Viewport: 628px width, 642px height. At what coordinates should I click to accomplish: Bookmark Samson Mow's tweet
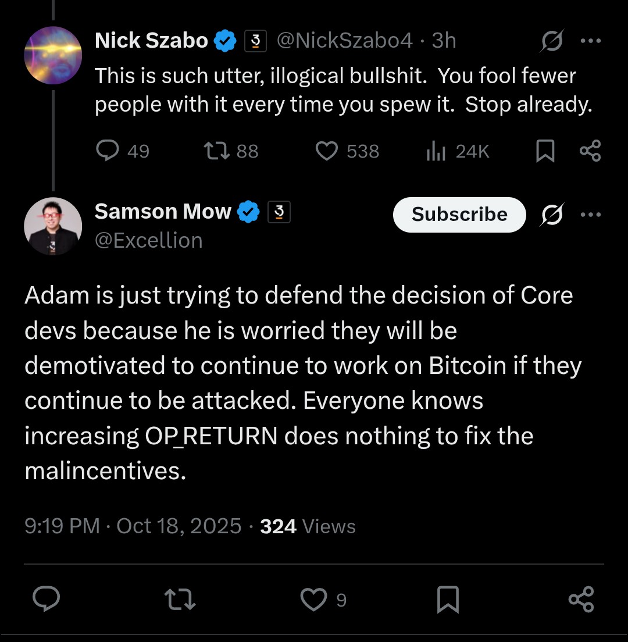[448, 600]
